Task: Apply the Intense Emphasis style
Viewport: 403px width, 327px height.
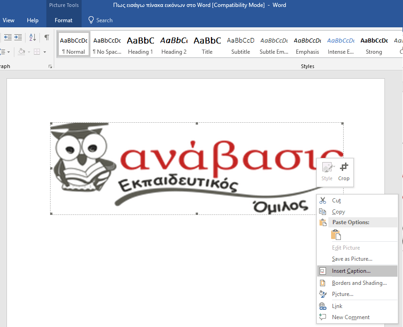Action: (341, 44)
